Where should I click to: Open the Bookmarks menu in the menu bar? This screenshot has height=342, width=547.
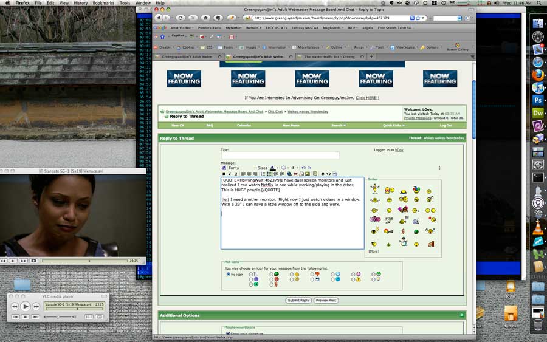click(103, 3)
